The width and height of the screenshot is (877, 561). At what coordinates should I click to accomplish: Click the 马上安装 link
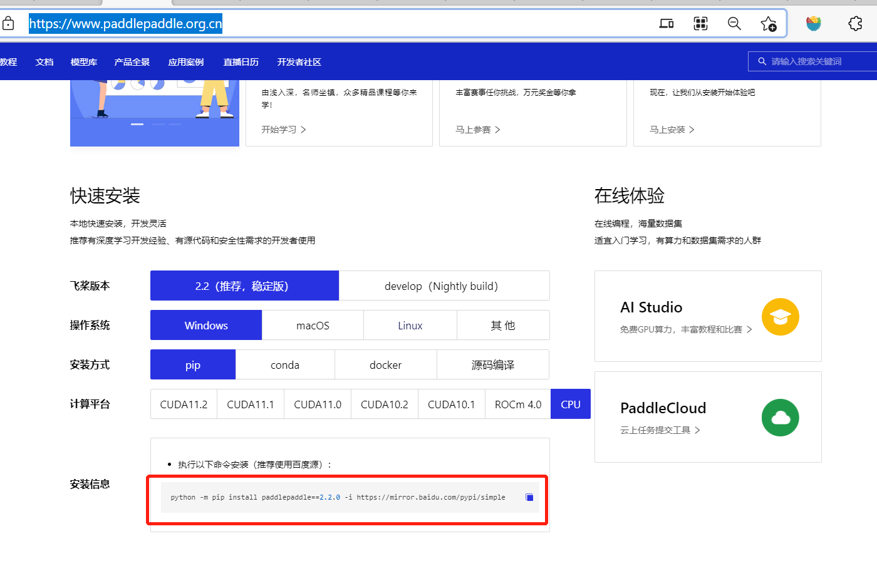tap(672, 130)
